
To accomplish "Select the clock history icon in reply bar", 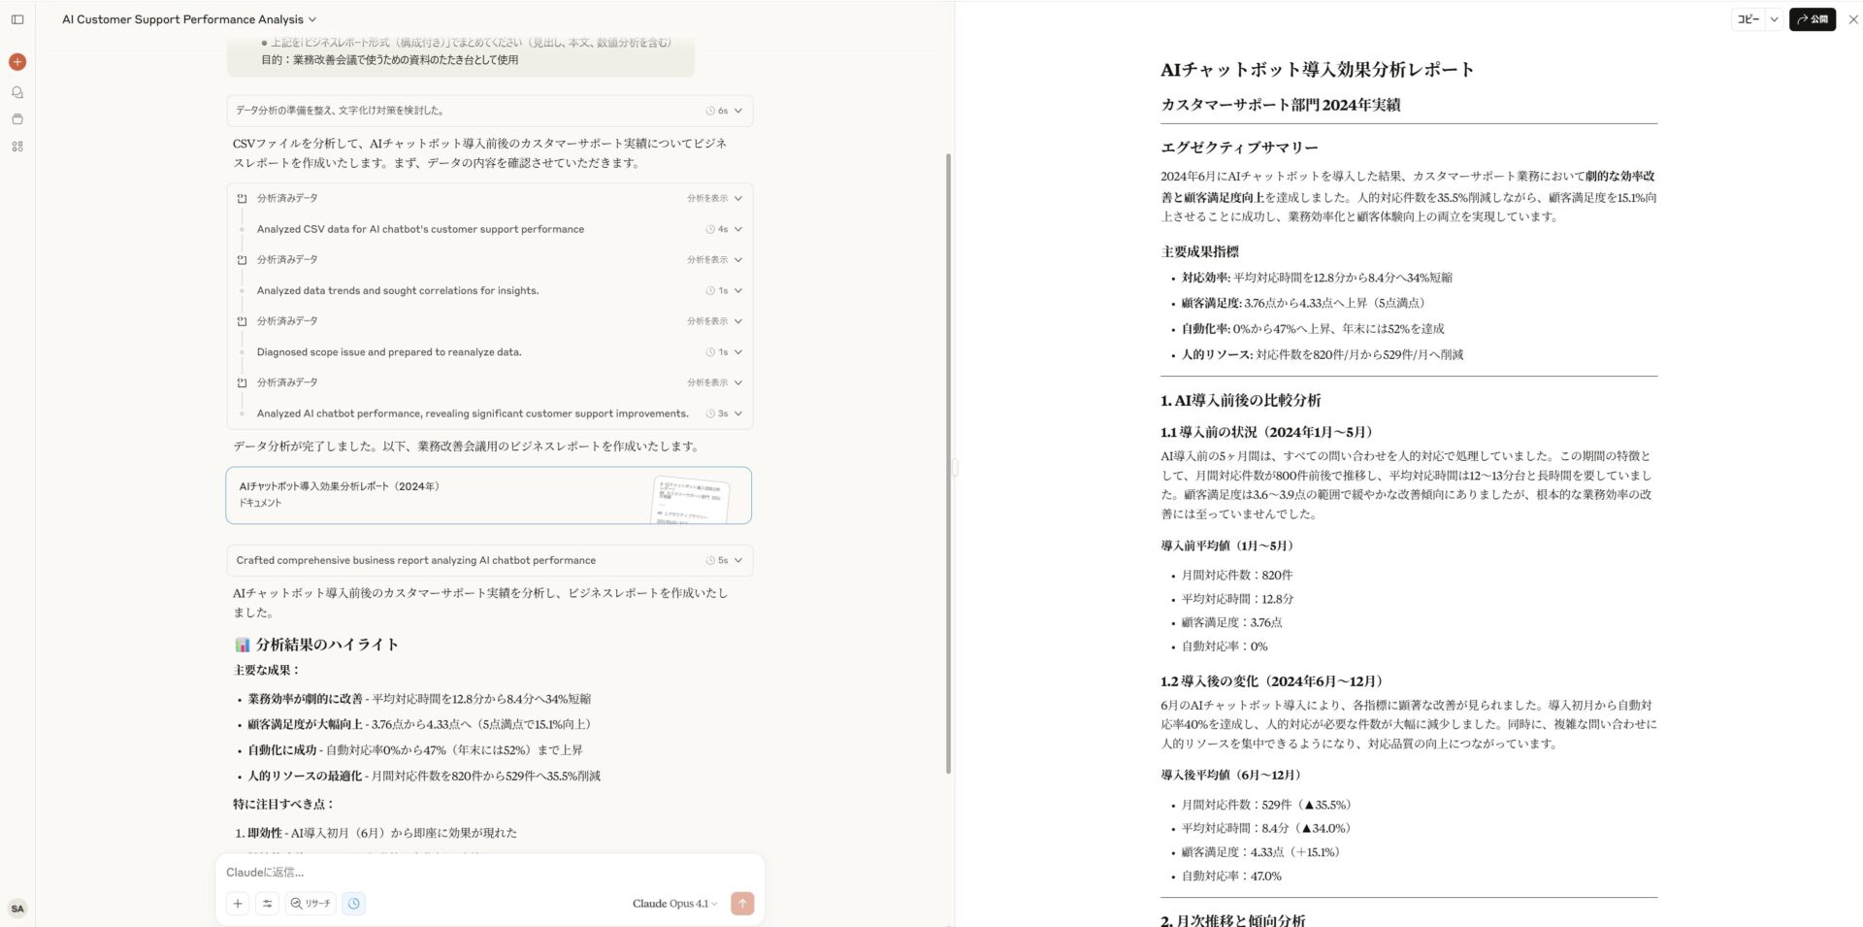I will [x=354, y=903].
